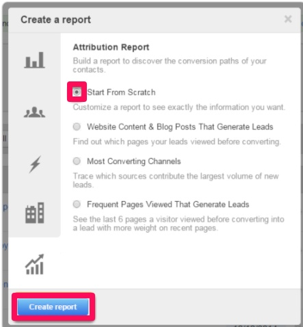Image resolution: width=303 pixels, height=327 pixels.
Task: Select the contacts people group icon
Action: point(34,112)
